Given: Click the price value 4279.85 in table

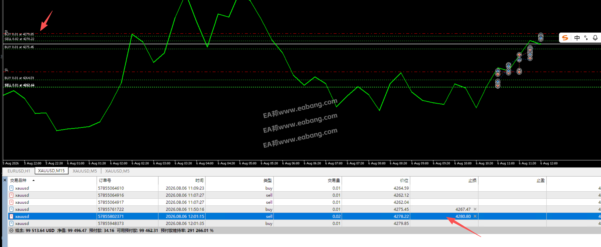Looking at the screenshot, I should pos(401,223).
